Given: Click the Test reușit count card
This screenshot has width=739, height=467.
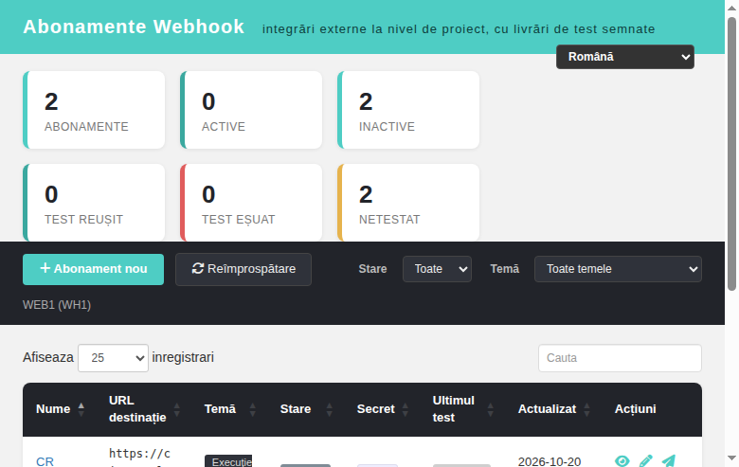Looking at the screenshot, I should click(94, 203).
